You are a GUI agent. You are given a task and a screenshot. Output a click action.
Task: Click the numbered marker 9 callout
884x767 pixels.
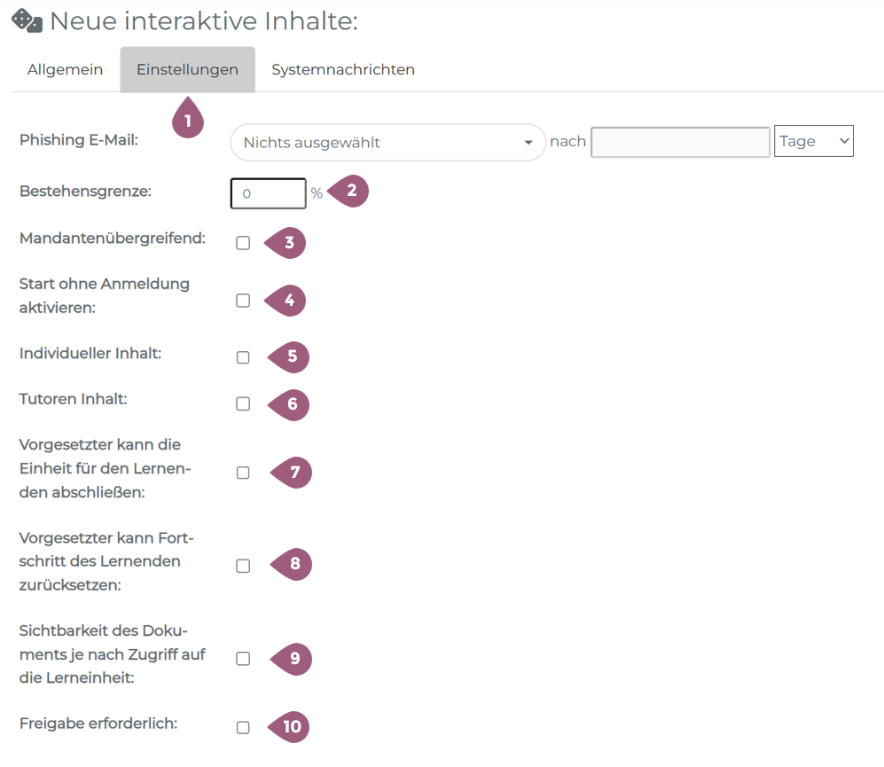294,658
